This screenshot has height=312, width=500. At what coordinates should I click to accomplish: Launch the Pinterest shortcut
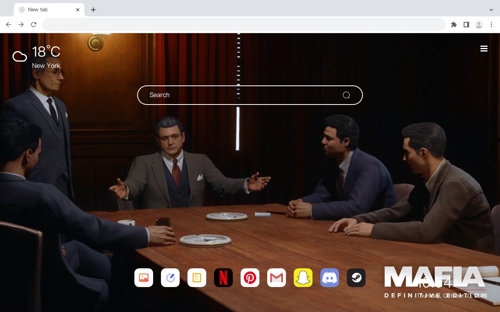pos(250,278)
